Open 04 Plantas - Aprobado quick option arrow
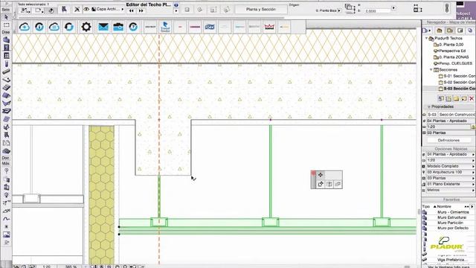 point(473,155)
